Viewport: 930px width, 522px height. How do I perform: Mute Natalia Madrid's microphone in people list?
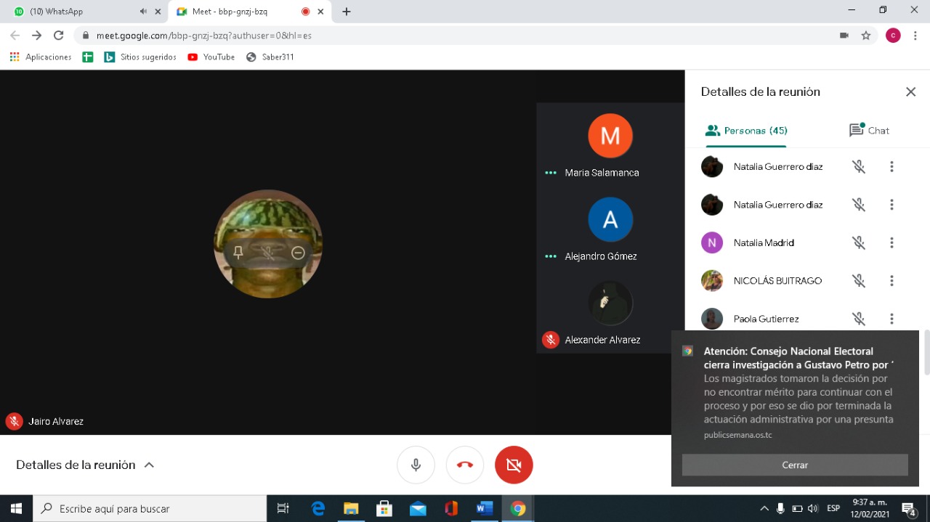(859, 242)
